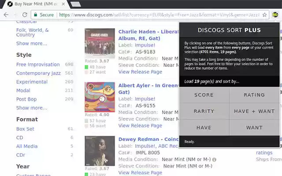The height and width of the screenshot is (176, 282).
Task: Filter by Contemporary Jazz style
Action: (x=38, y=73)
